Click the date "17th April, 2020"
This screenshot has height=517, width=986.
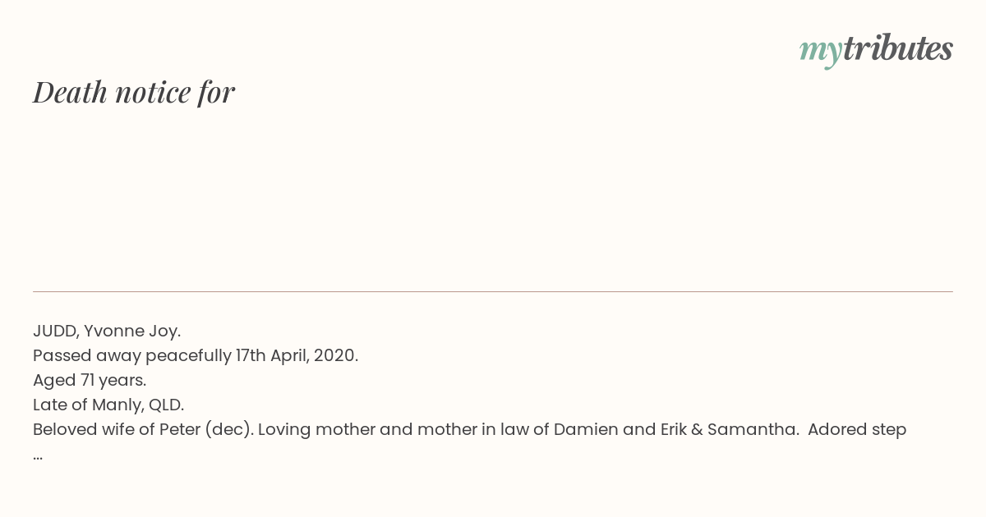point(295,356)
